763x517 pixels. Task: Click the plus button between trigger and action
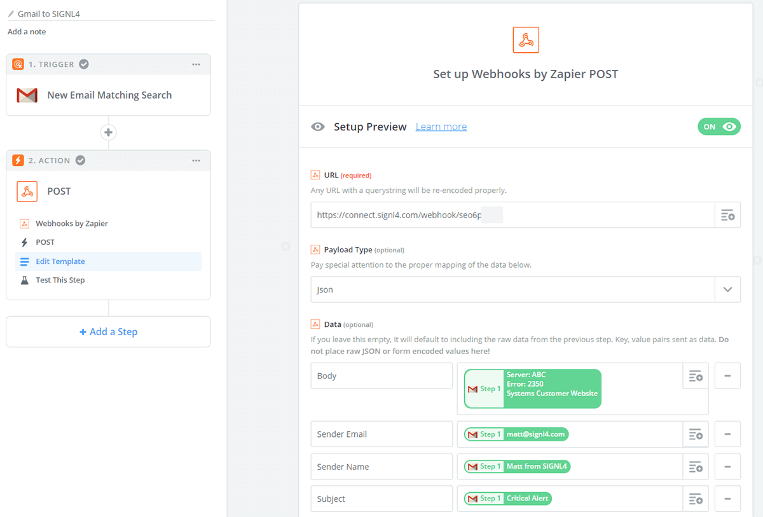tap(108, 132)
